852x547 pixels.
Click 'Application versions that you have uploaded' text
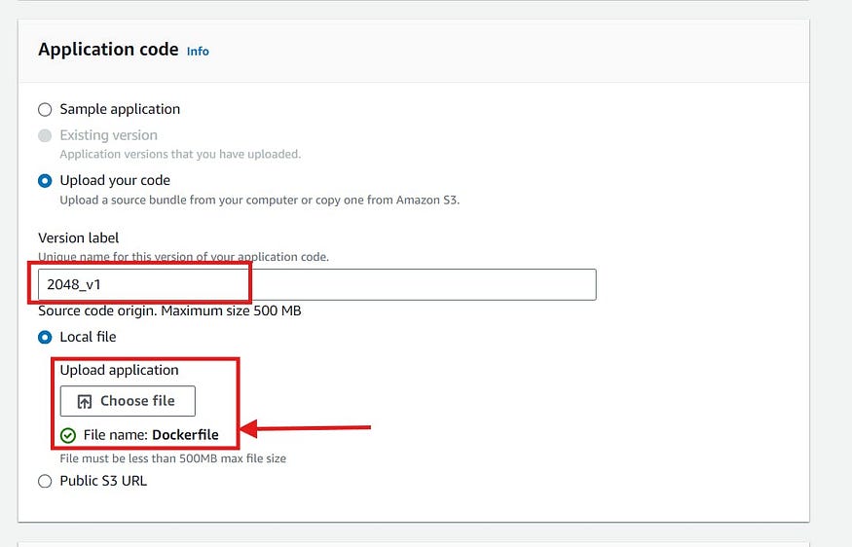point(180,154)
